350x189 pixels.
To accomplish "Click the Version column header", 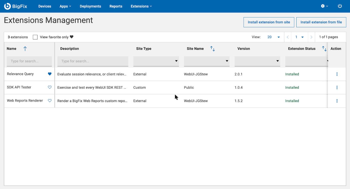I will [244, 49].
